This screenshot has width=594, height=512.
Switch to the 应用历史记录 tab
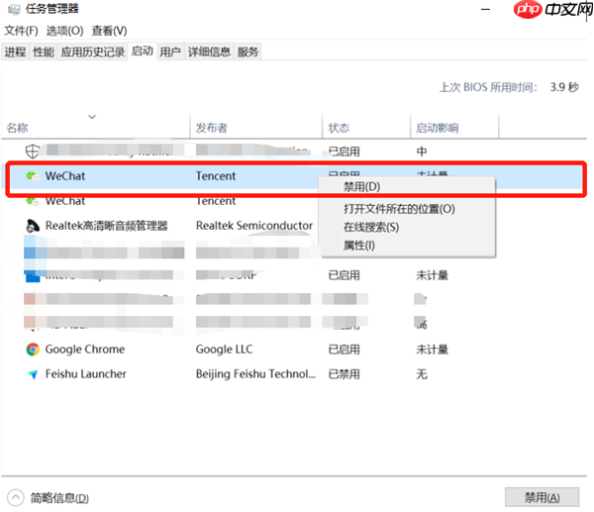[x=92, y=51]
